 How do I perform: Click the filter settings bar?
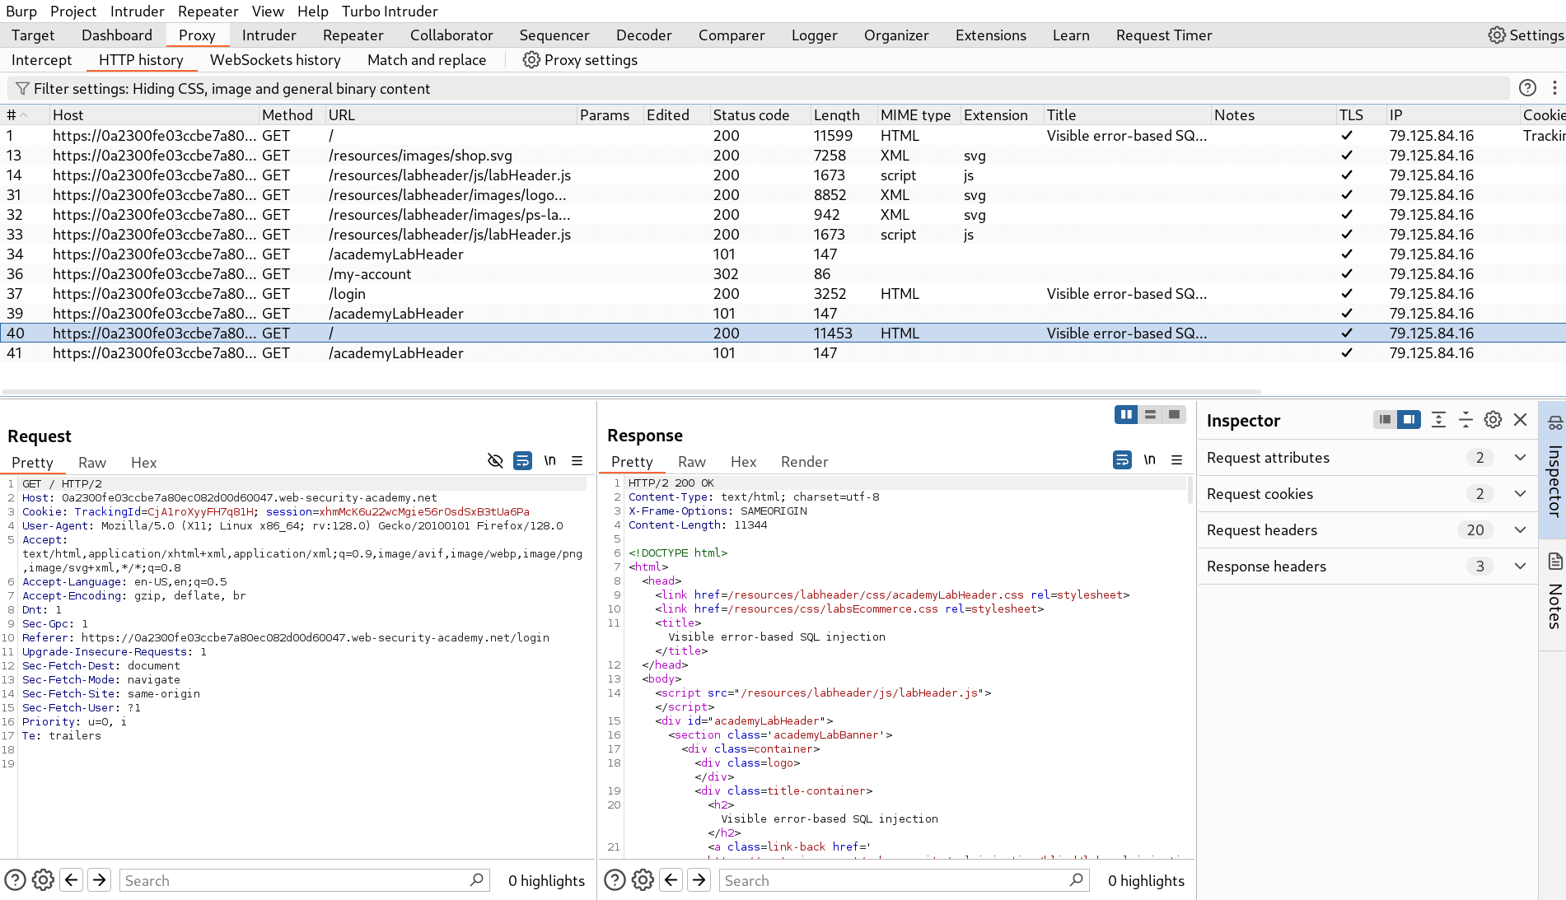click(x=758, y=88)
